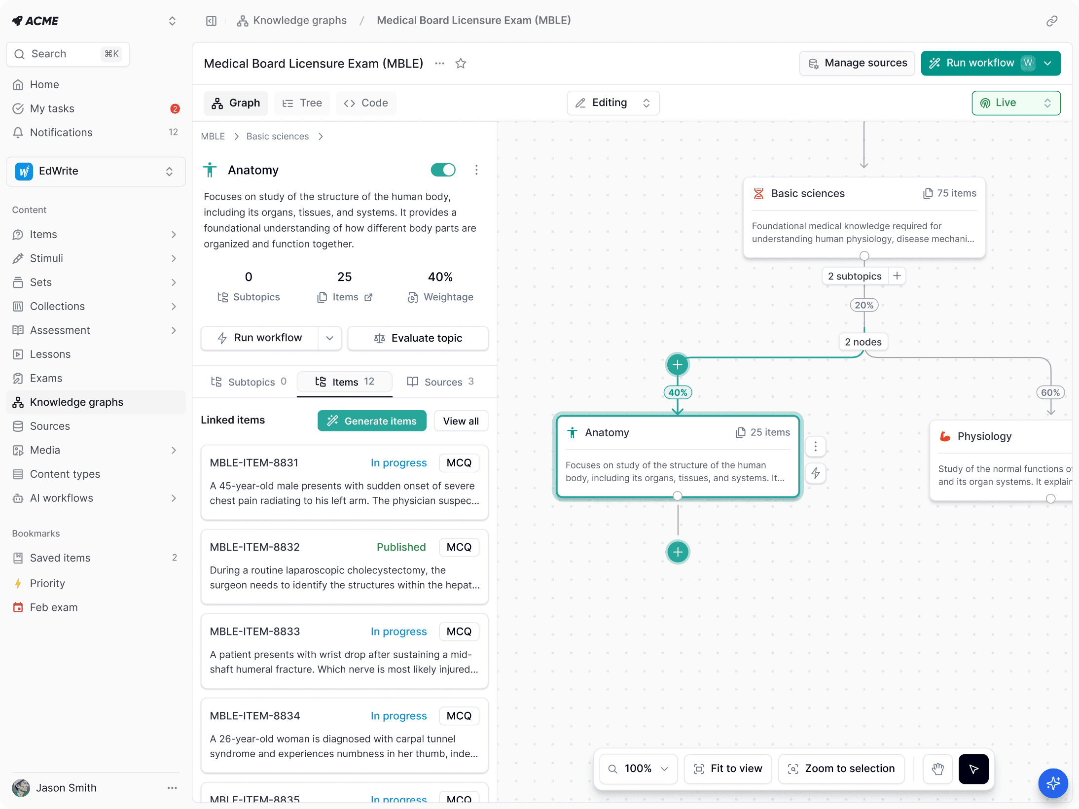Click lightning icon beside Anatomy node
Screen dimensions: 1079x809
pyautogui.click(x=816, y=473)
